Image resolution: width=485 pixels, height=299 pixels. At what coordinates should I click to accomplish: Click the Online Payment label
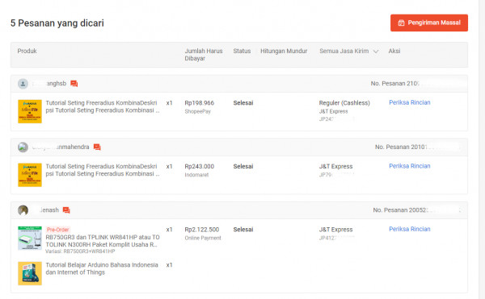pos(203,239)
